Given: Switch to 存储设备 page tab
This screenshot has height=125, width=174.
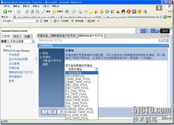Looking at the screenshot, I should pos(42,36).
